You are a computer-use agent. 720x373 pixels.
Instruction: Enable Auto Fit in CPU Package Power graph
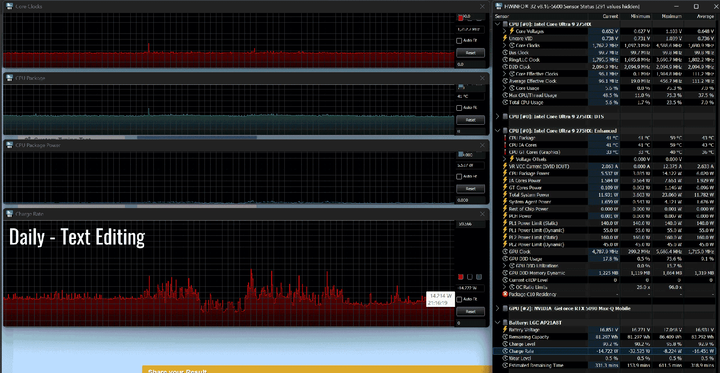[459, 176]
